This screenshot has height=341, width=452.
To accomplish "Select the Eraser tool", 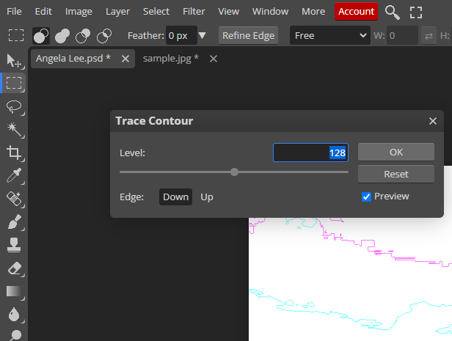I will pyautogui.click(x=13, y=268).
